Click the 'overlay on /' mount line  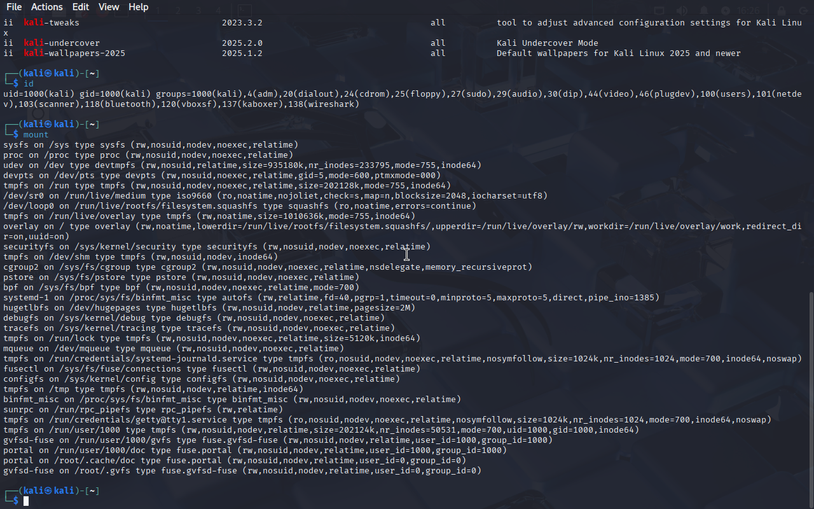(x=402, y=231)
